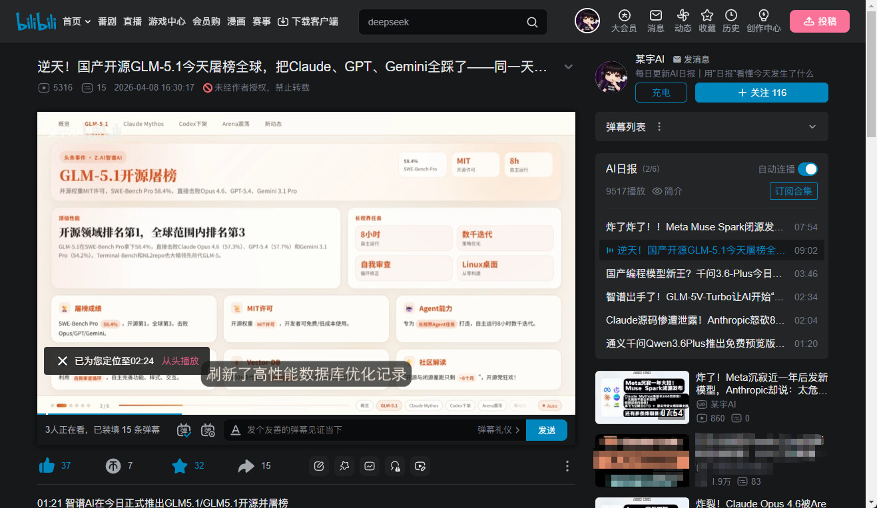Click the 关注 follow button
The width and height of the screenshot is (877, 508).
click(761, 93)
